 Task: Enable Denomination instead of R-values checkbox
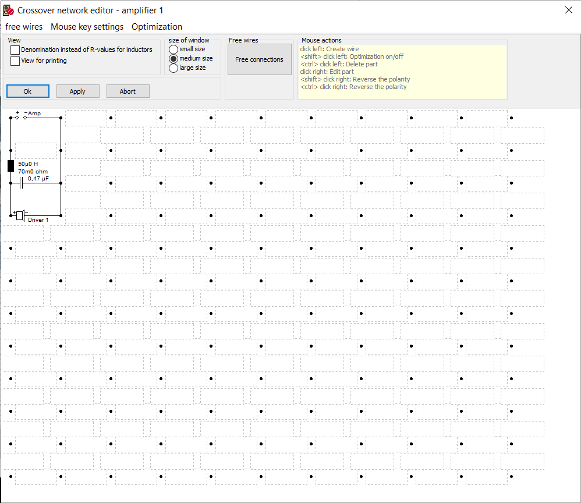coord(15,51)
